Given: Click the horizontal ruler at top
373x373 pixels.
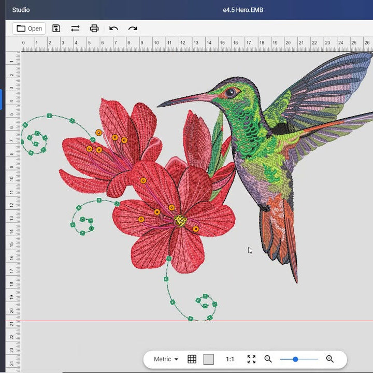Looking at the screenshot, I should tap(197, 44).
